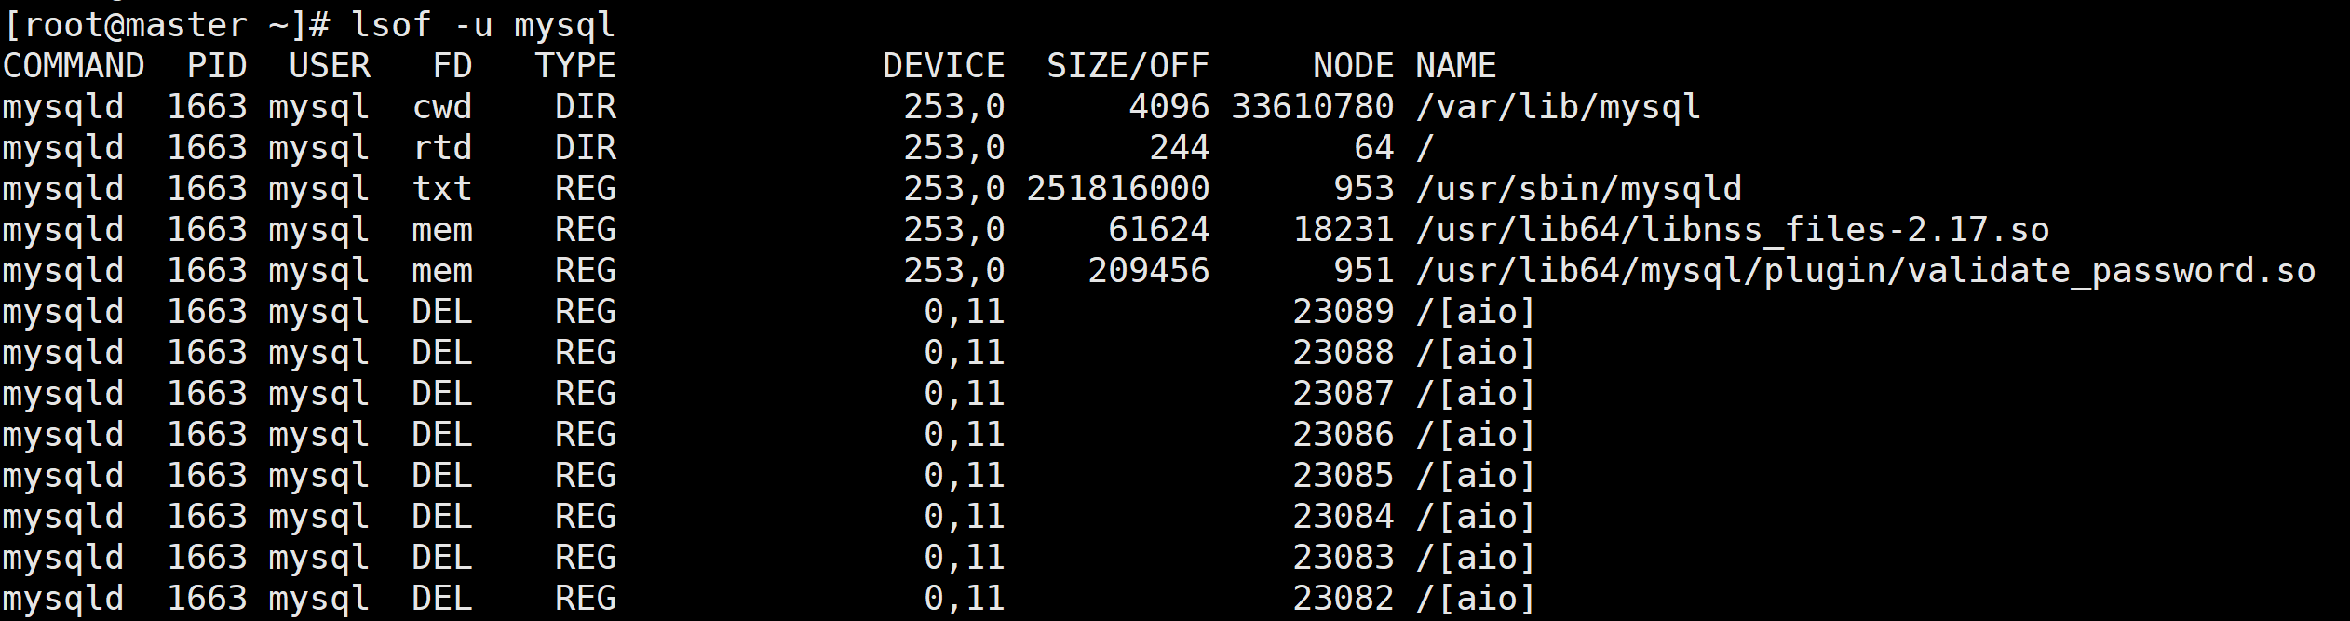Click the size value 244
Viewport: 2350px width, 621px height.
click(1179, 148)
